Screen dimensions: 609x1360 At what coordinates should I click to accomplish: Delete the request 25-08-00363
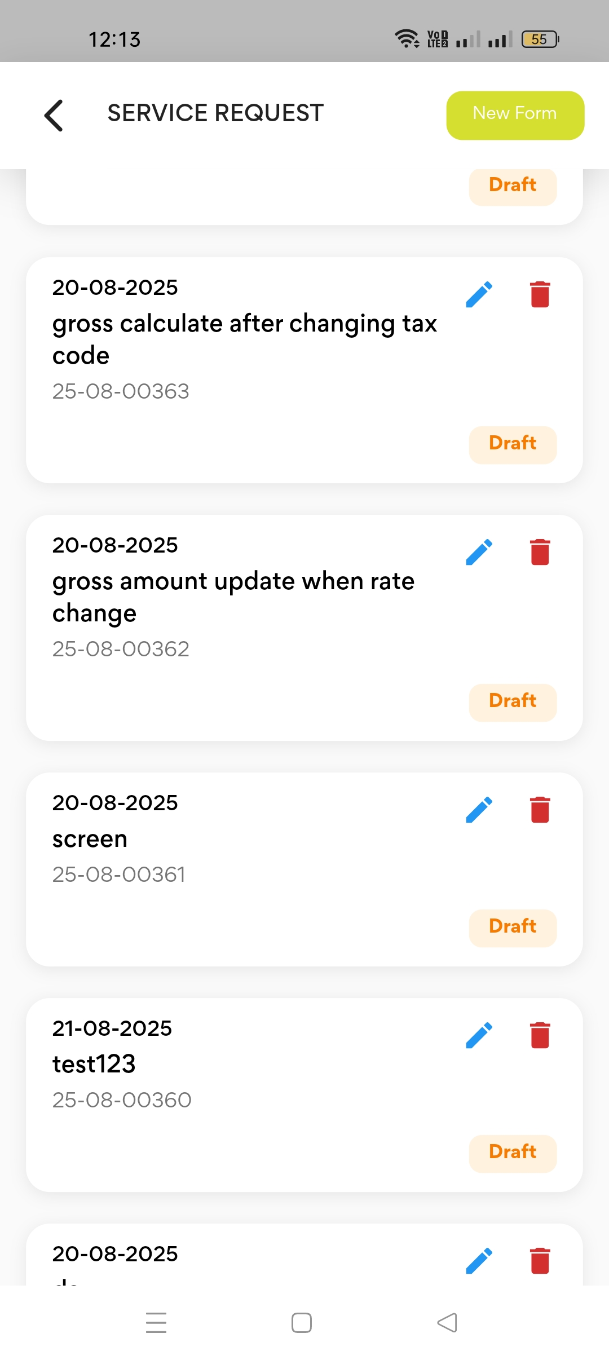pyautogui.click(x=540, y=294)
